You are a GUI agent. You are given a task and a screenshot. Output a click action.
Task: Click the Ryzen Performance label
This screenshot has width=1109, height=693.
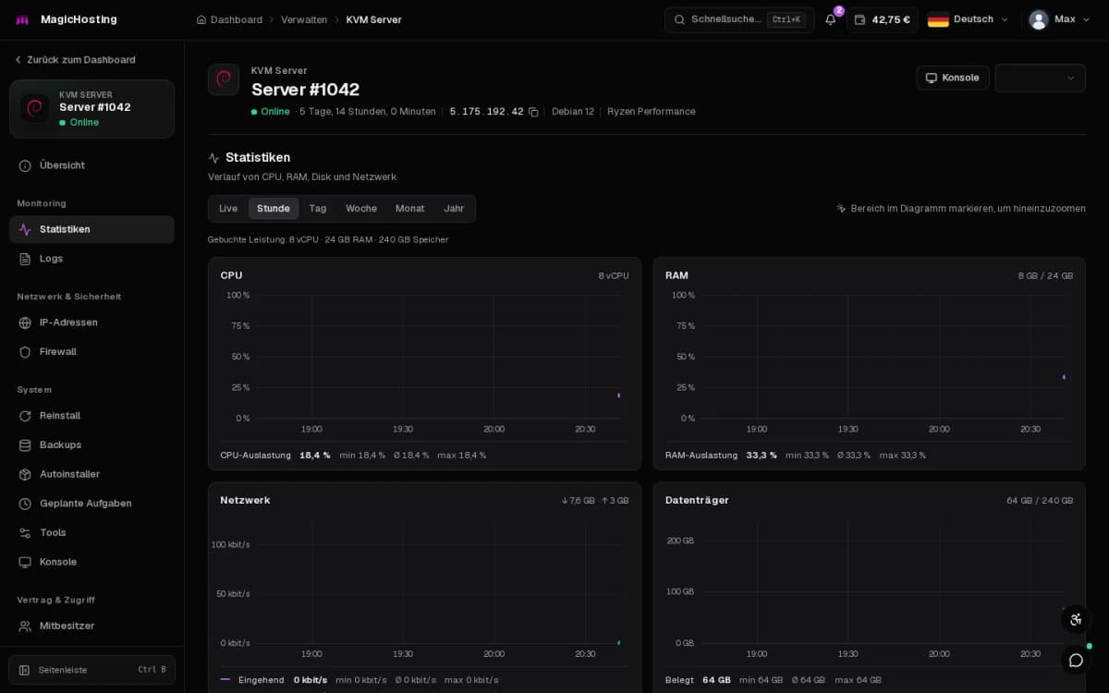[652, 112]
